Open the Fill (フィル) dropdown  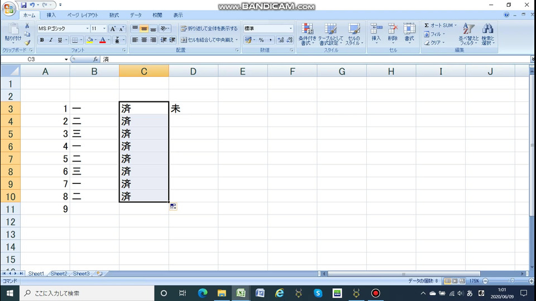pyautogui.click(x=435, y=34)
